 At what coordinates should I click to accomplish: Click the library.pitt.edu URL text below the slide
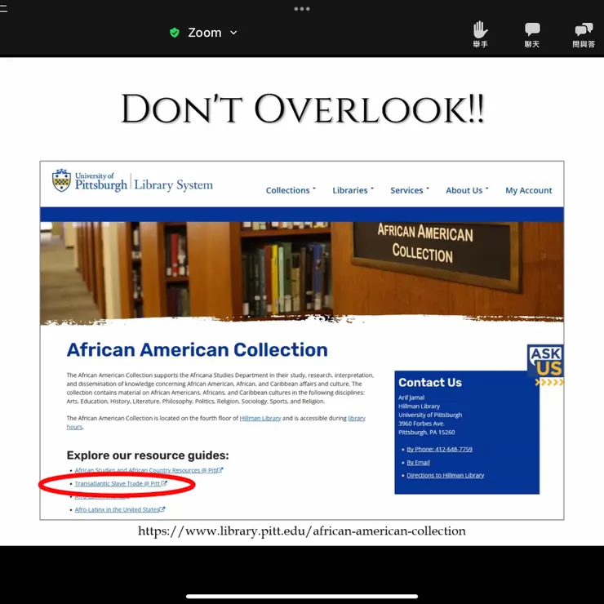tap(302, 531)
